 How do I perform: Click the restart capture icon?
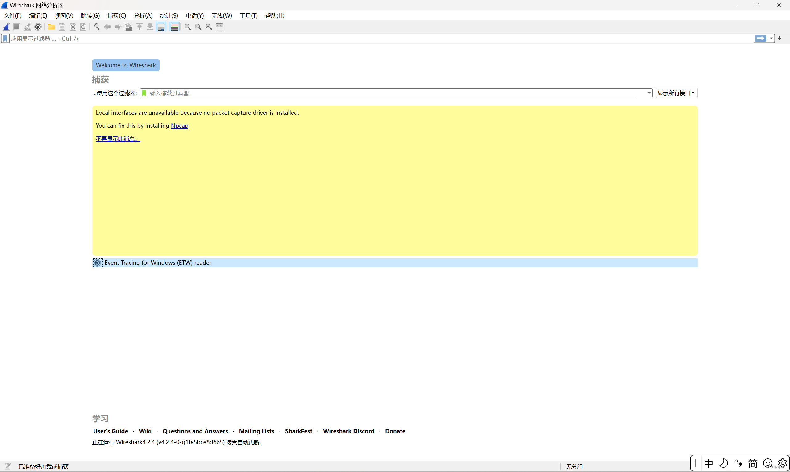coord(27,27)
